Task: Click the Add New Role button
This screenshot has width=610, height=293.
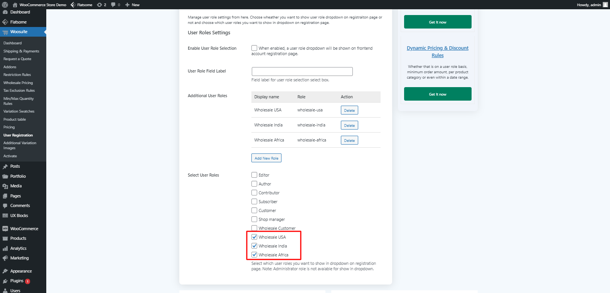Action: click(266, 158)
